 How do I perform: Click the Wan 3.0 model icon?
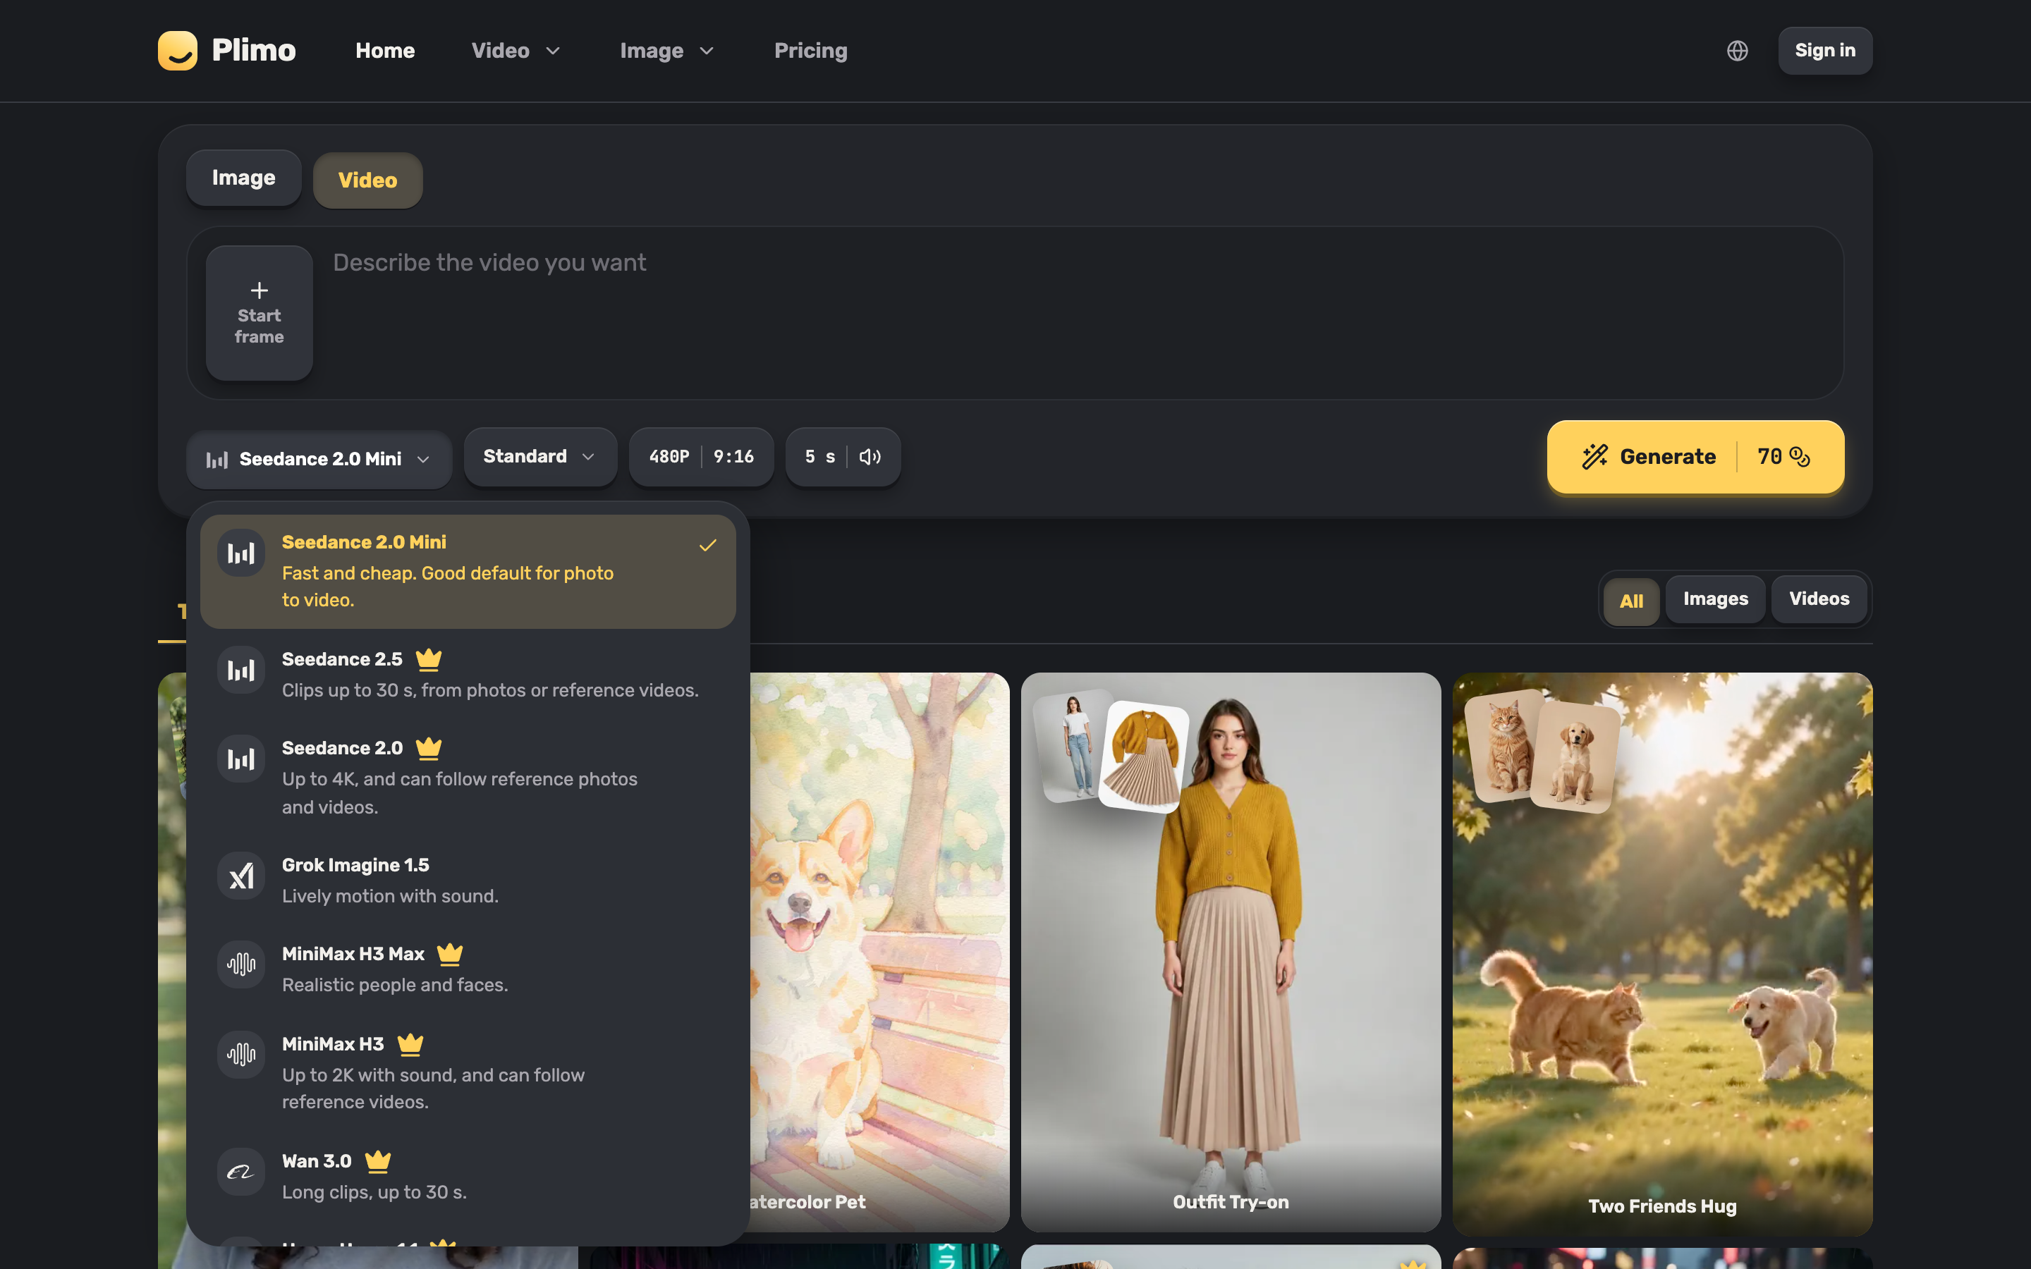[241, 1172]
